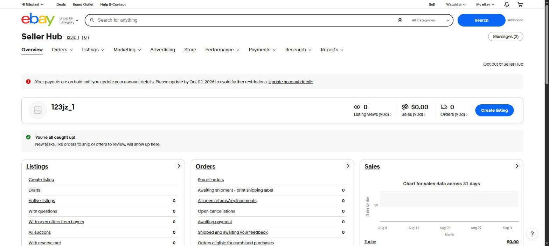This screenshot has height=246, width=549.
Task: Open Awaiting payment link
Action: point(215,222)
